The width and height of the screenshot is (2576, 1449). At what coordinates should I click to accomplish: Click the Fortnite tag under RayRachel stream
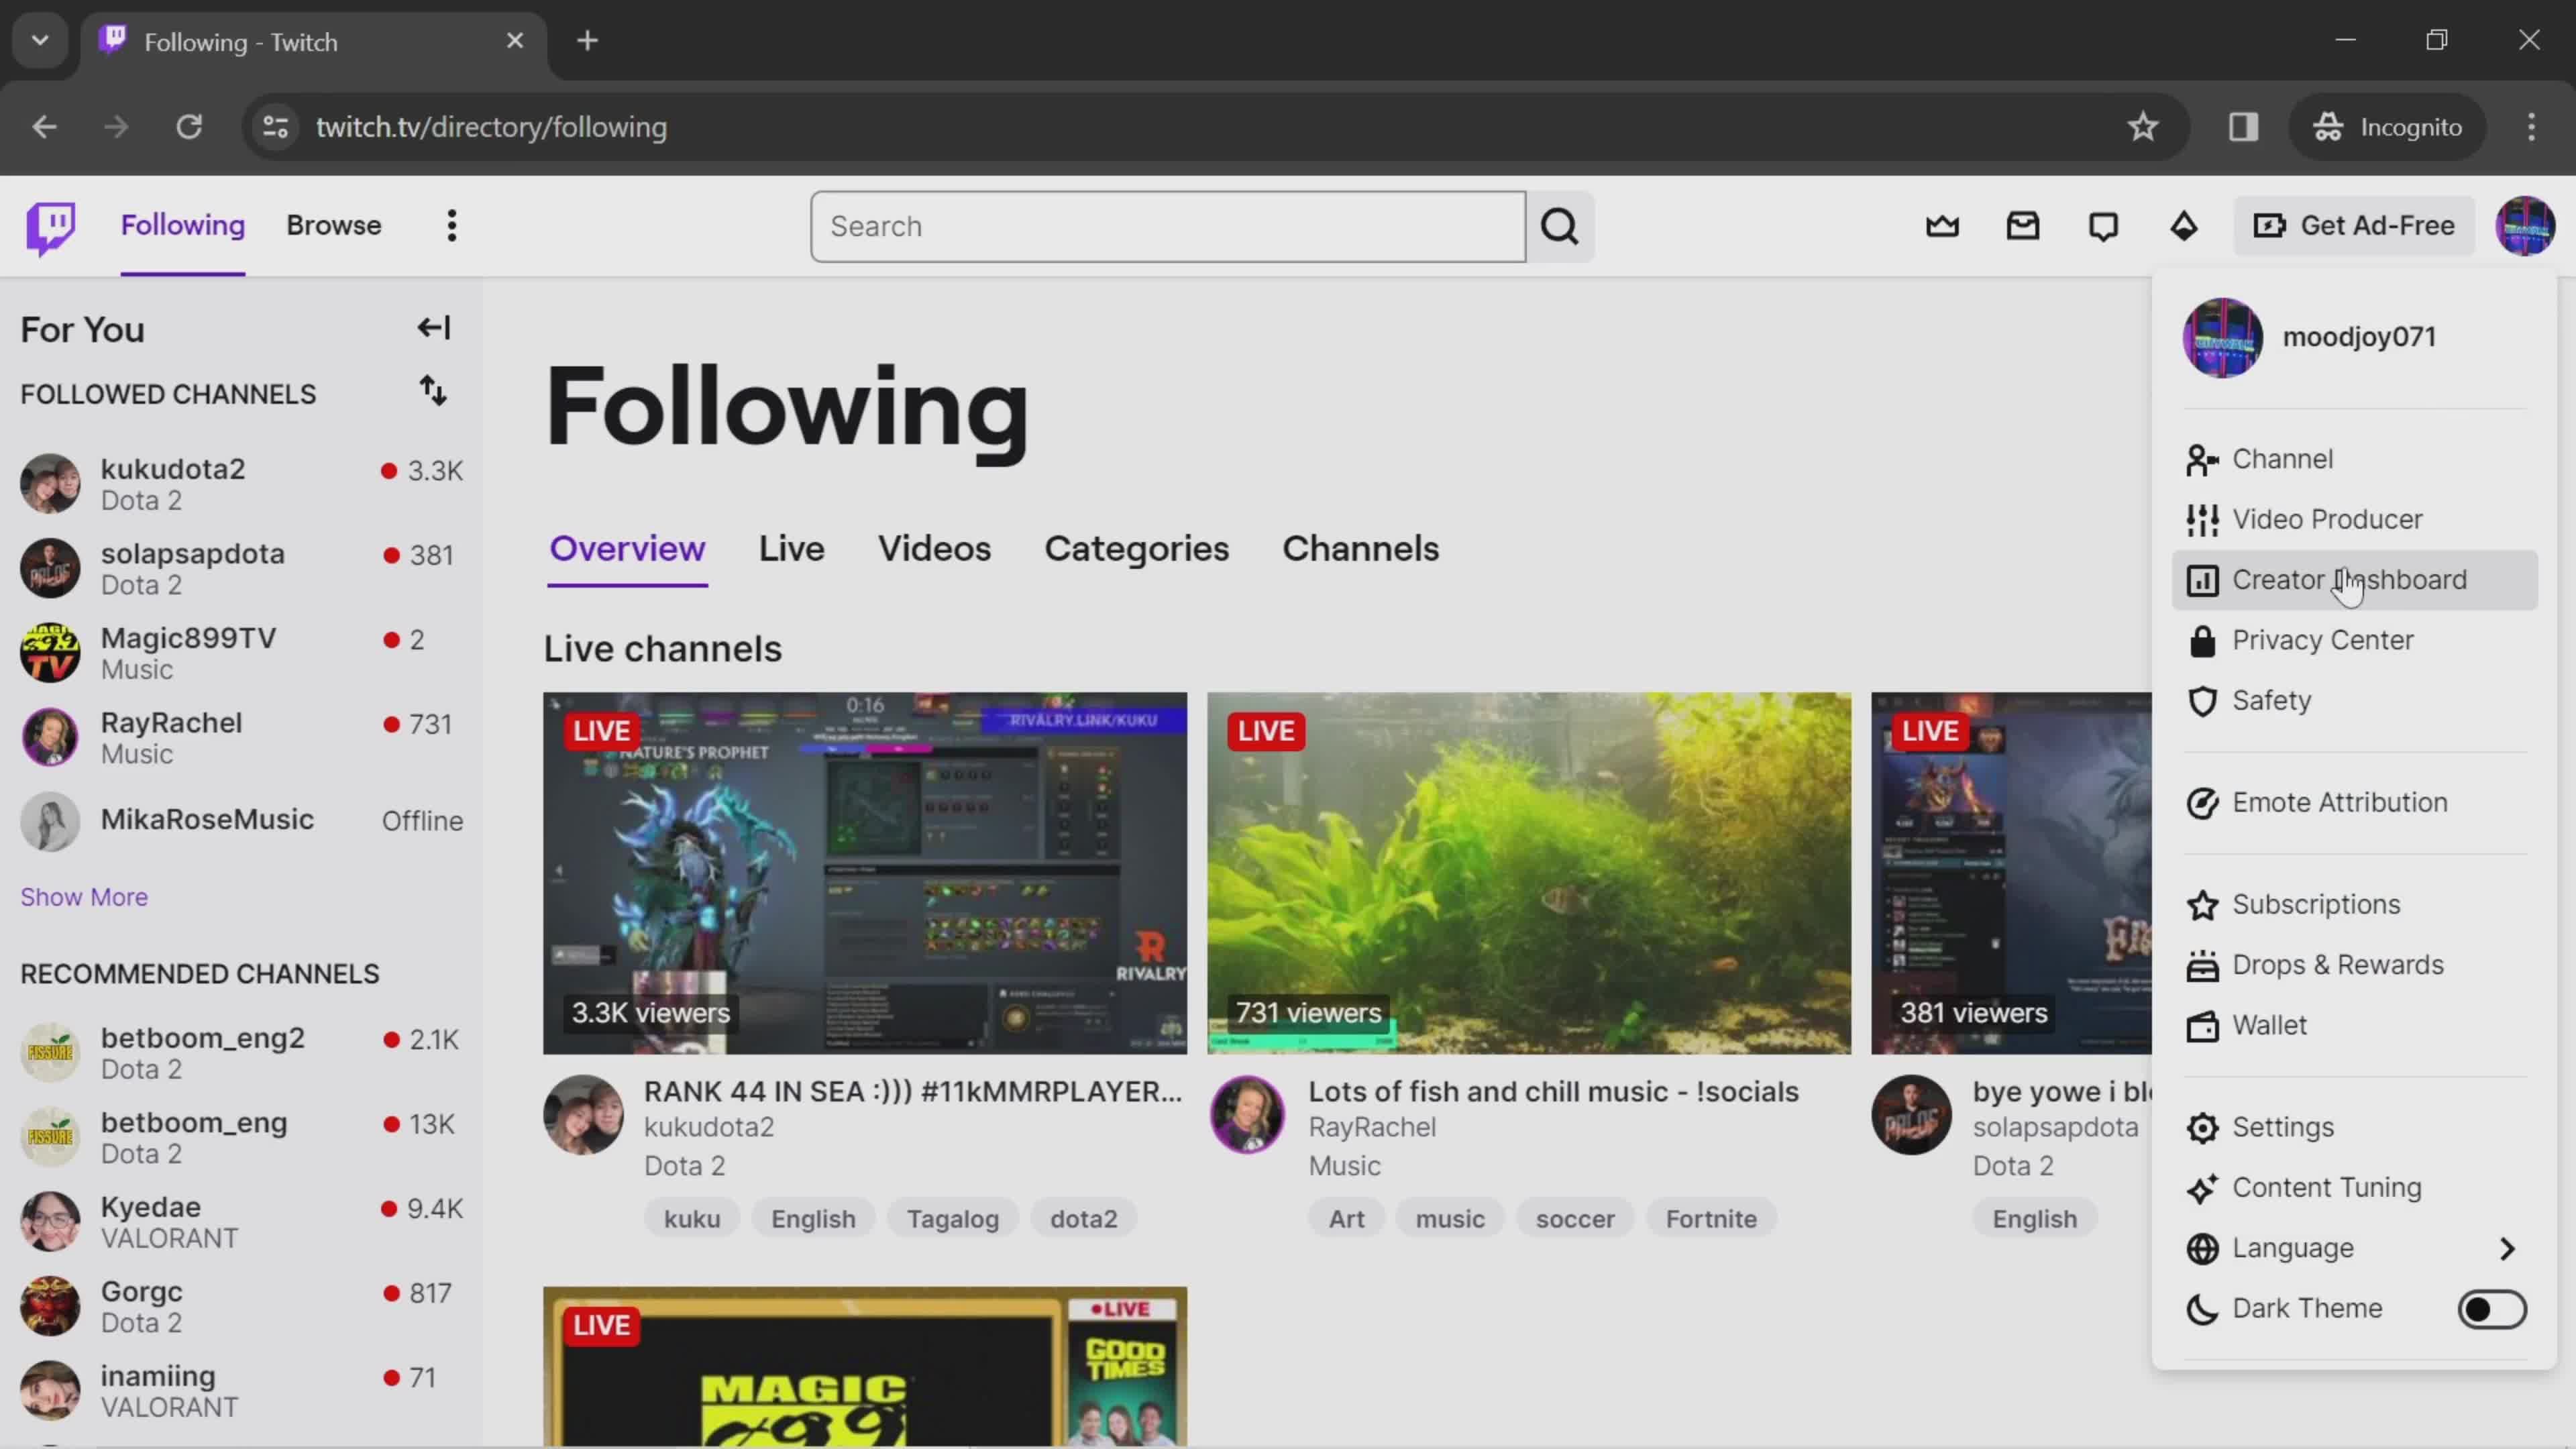1710,1219
